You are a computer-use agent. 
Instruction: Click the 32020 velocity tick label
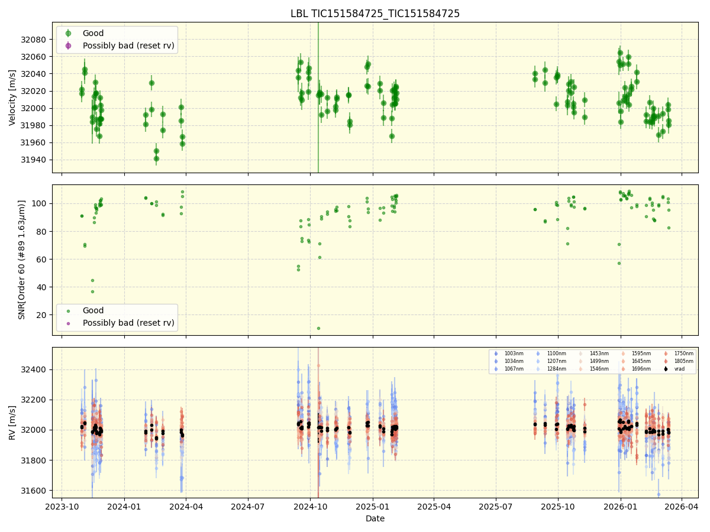pyautogui.click(x=34, y=91)
